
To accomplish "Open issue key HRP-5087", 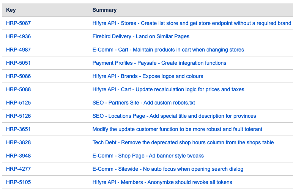I will (x=19, y=23).
